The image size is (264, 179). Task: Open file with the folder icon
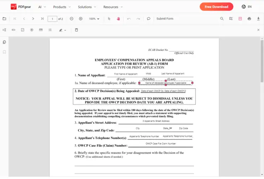[5, 19]
